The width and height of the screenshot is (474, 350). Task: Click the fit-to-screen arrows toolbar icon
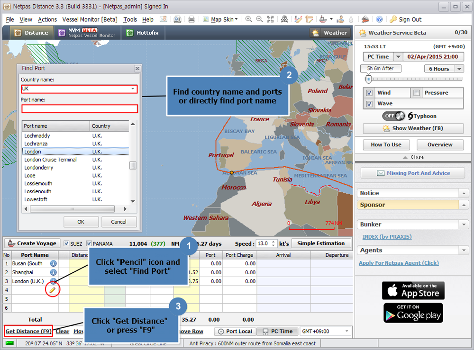click(270, 19)
